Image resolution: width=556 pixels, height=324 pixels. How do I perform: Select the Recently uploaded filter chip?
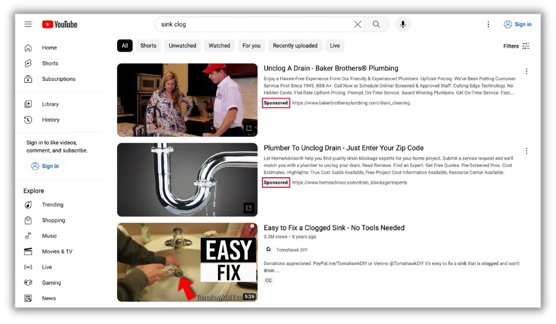coord(295,45)
